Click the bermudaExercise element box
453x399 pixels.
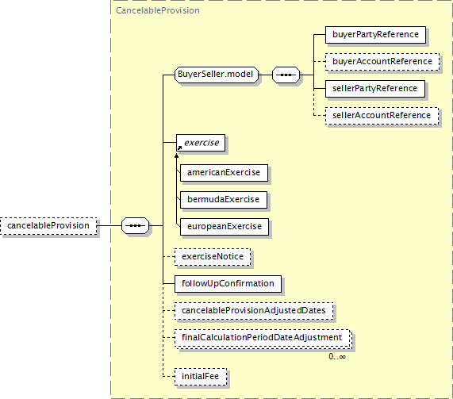pyautogui.click(x=224, y=200)
